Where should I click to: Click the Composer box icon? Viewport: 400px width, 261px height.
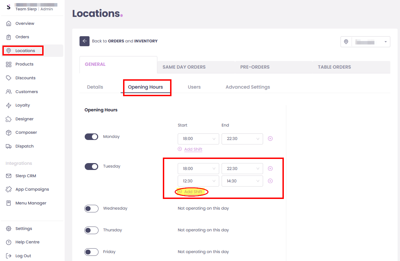point(9,132)
